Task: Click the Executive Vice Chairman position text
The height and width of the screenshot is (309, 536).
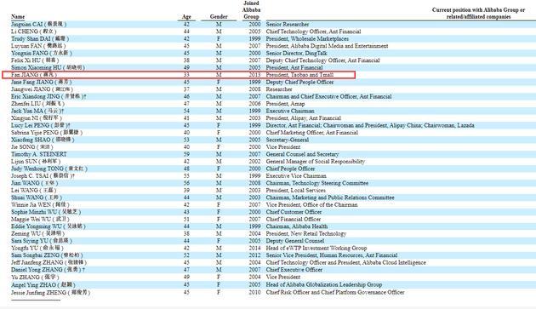Action: [296, 176]
